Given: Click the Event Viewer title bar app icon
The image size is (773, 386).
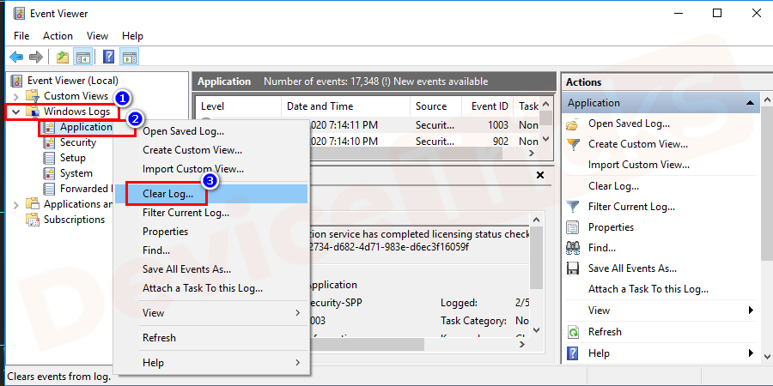Looking at the screenshot, I should click(x=17, y=13).
